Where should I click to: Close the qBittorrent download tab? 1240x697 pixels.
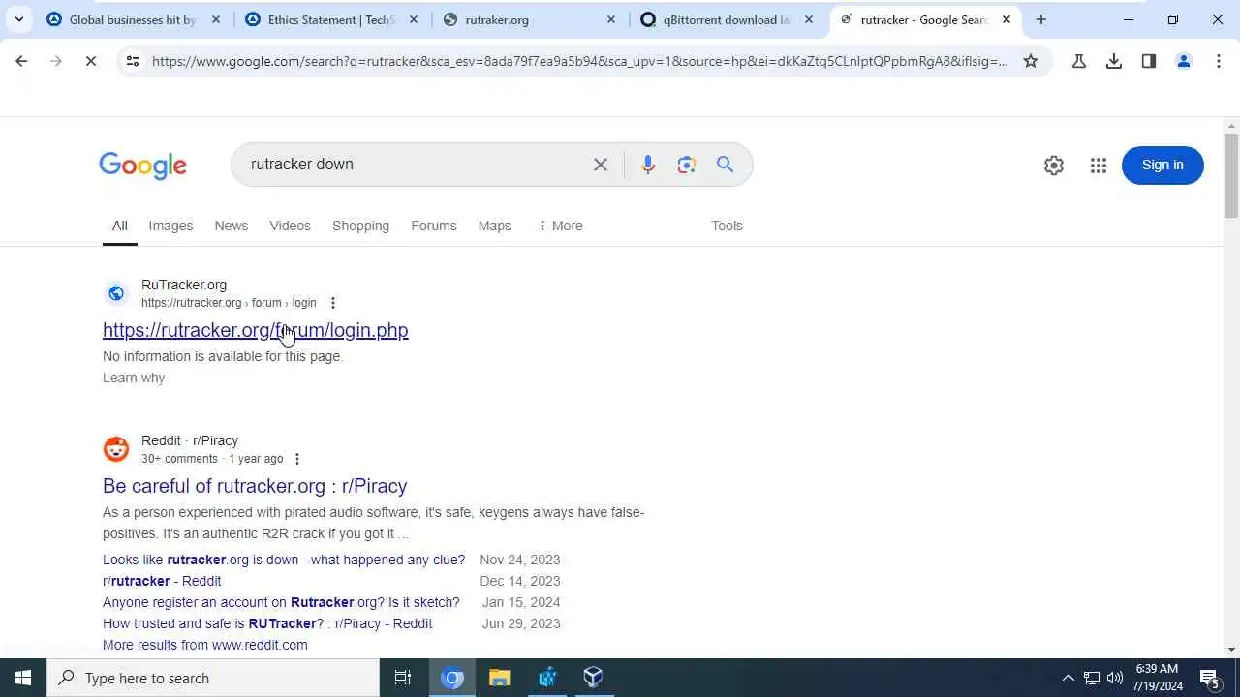[x=809, y=19]
